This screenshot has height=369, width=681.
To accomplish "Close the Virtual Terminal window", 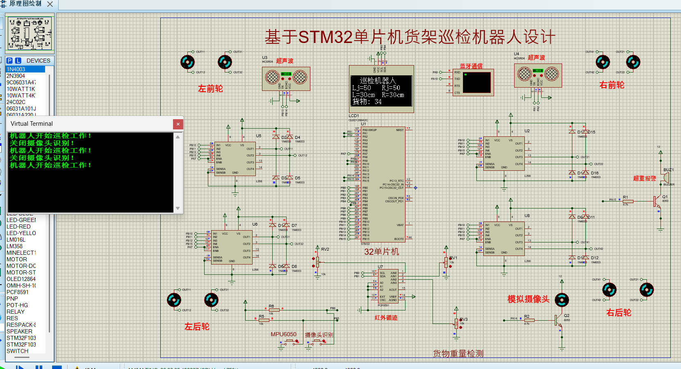I will coord(178,124).
